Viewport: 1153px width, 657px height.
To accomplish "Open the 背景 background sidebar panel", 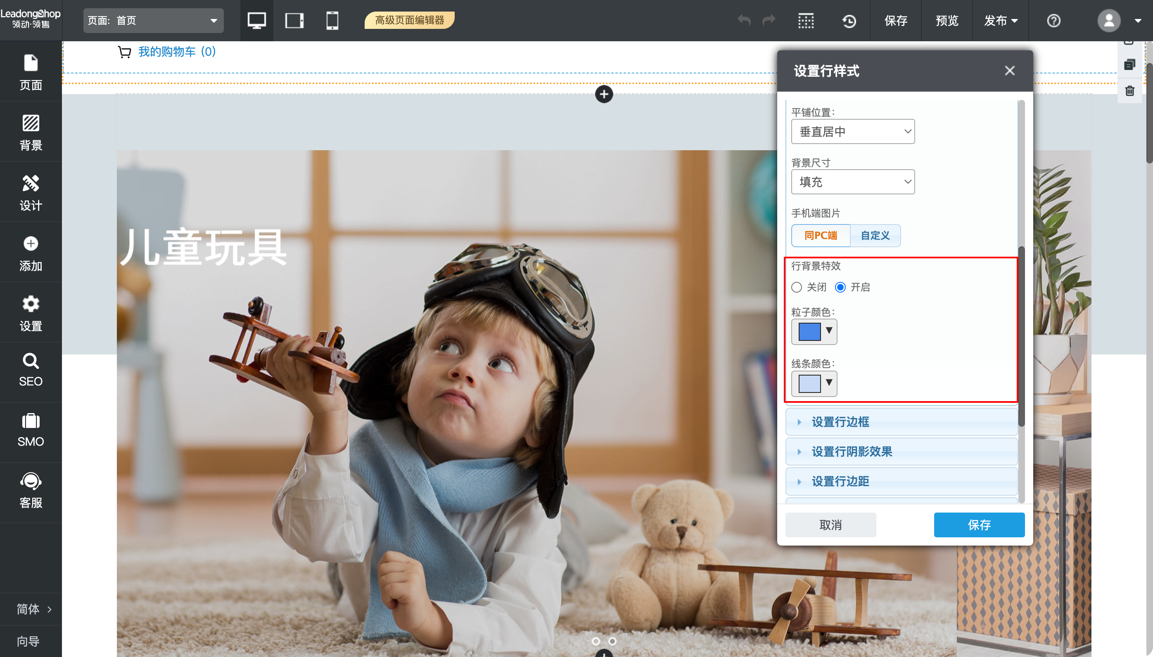I will [31, 132].
